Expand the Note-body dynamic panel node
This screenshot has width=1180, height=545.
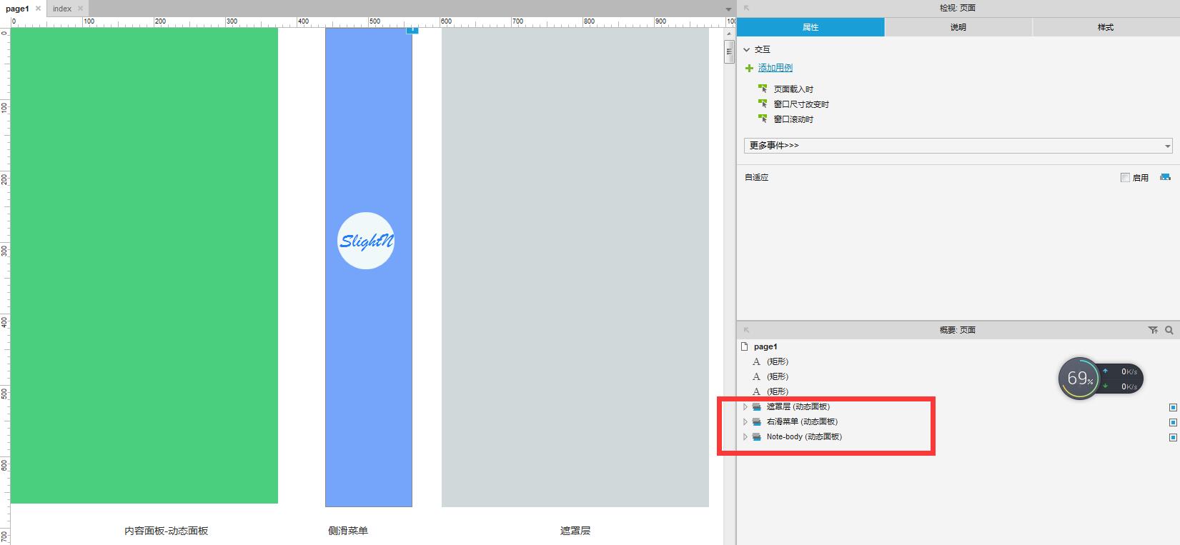pos(745,436)
